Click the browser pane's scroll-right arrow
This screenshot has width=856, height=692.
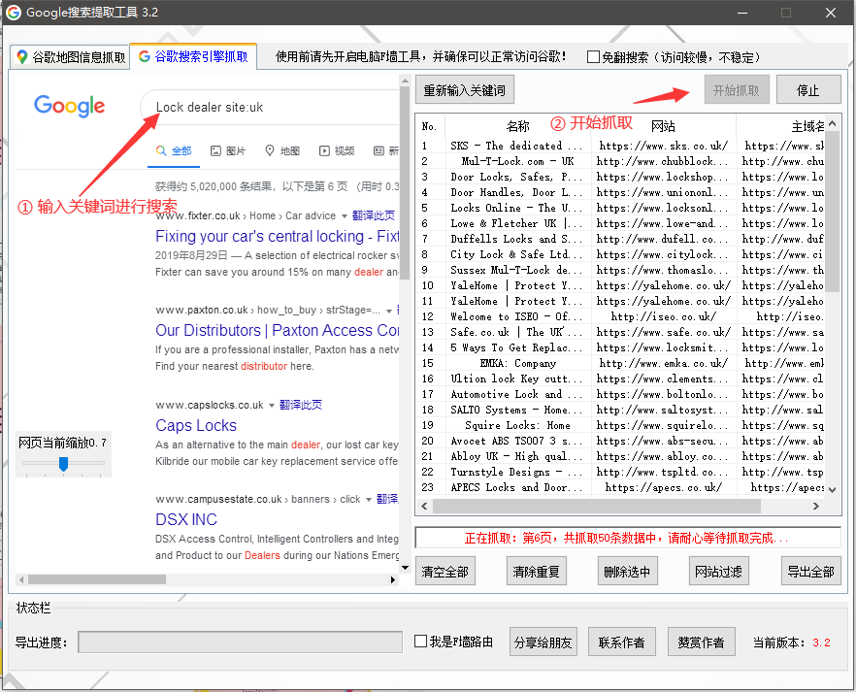coord(392,579)
